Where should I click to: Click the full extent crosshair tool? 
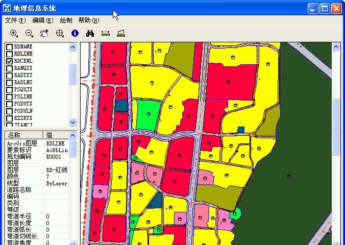60,33
